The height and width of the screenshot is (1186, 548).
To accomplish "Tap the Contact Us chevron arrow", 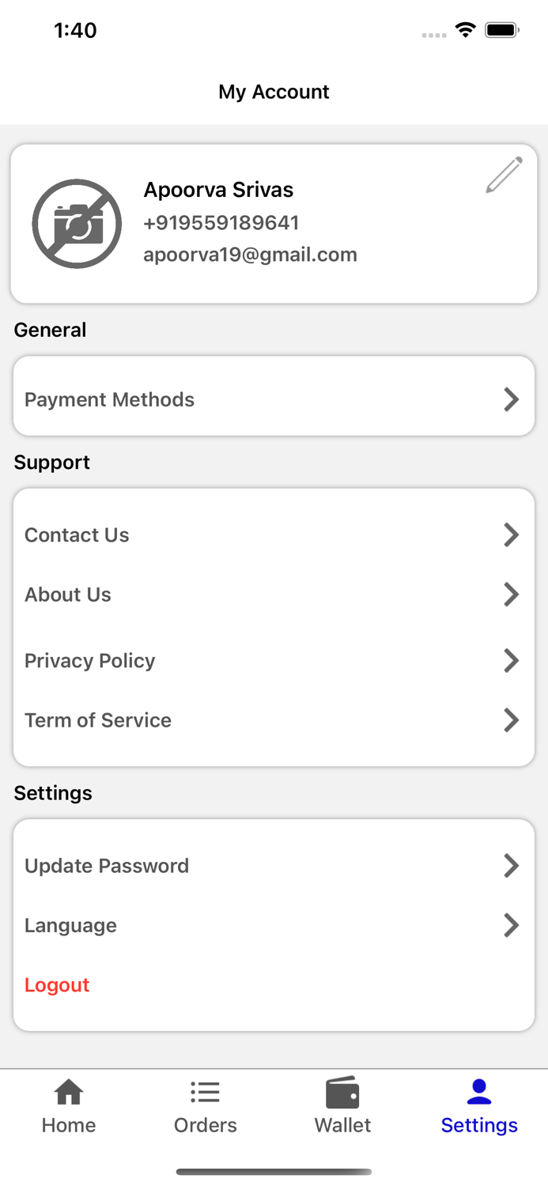I will tap(511, 534).
